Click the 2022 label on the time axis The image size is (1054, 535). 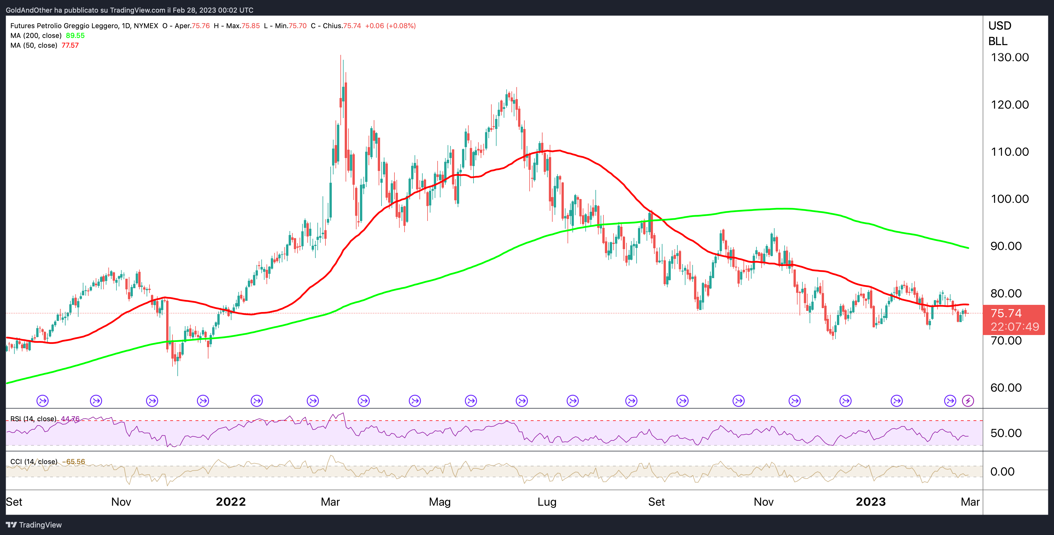(231, 502)
